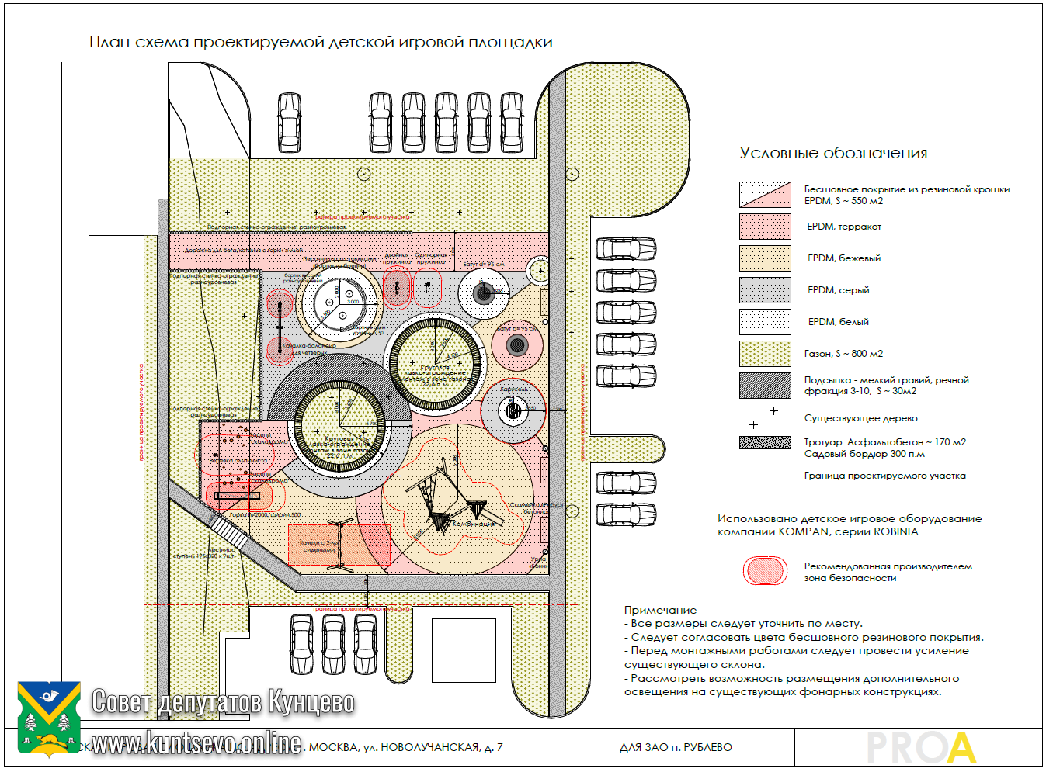Click the red safety zone oval in legend
1046x772 pixels.
[x=765, y=571]
